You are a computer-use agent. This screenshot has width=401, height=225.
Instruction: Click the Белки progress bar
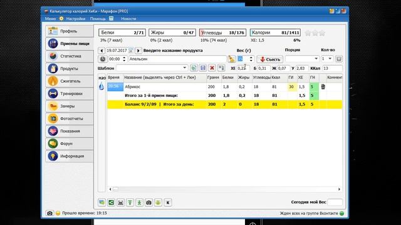[x=122, y=32]
